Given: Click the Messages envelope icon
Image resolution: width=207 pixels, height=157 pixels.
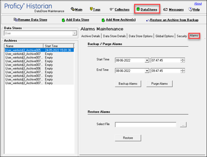Looking at the screenshot, I should click(x=165, y=9).
